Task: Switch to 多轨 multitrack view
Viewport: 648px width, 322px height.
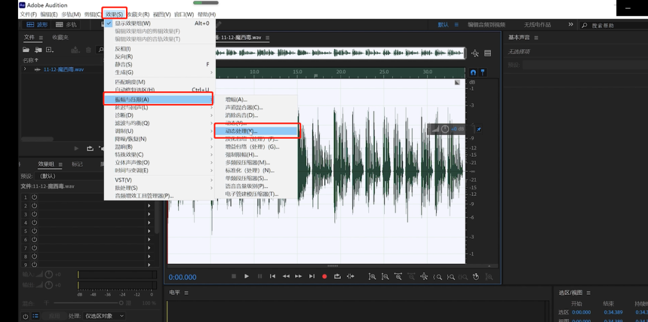Action: click(66, 25)
